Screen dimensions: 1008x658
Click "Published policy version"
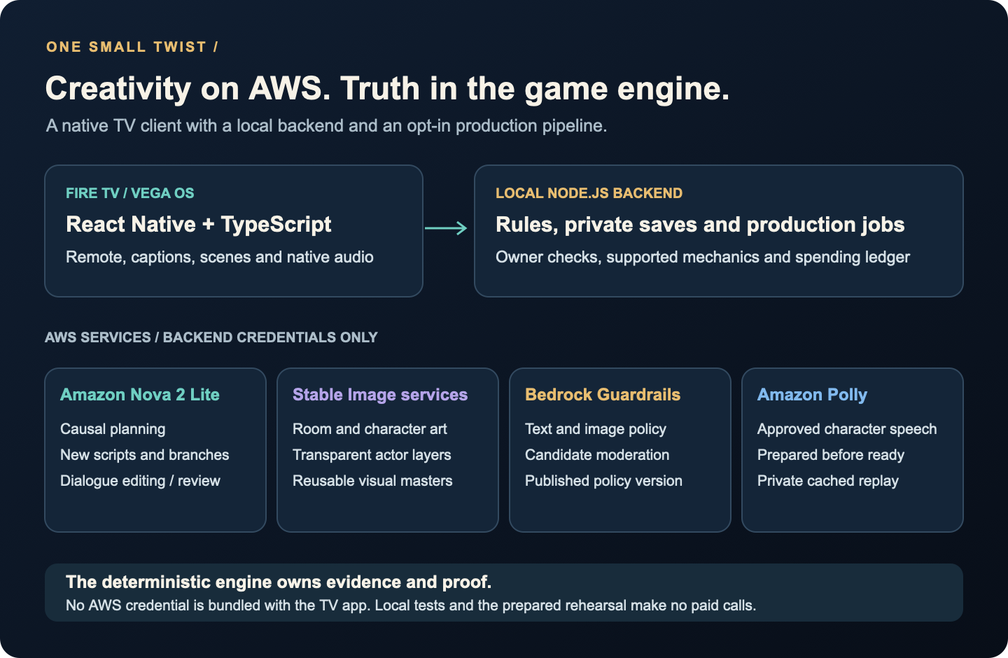point(603,481)
